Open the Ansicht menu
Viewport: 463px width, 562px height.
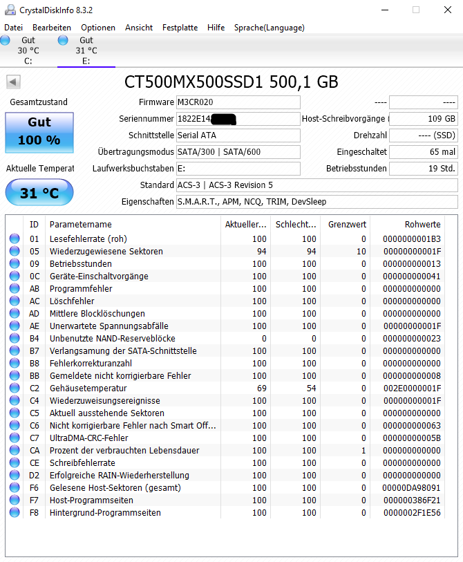pos(139,28)
